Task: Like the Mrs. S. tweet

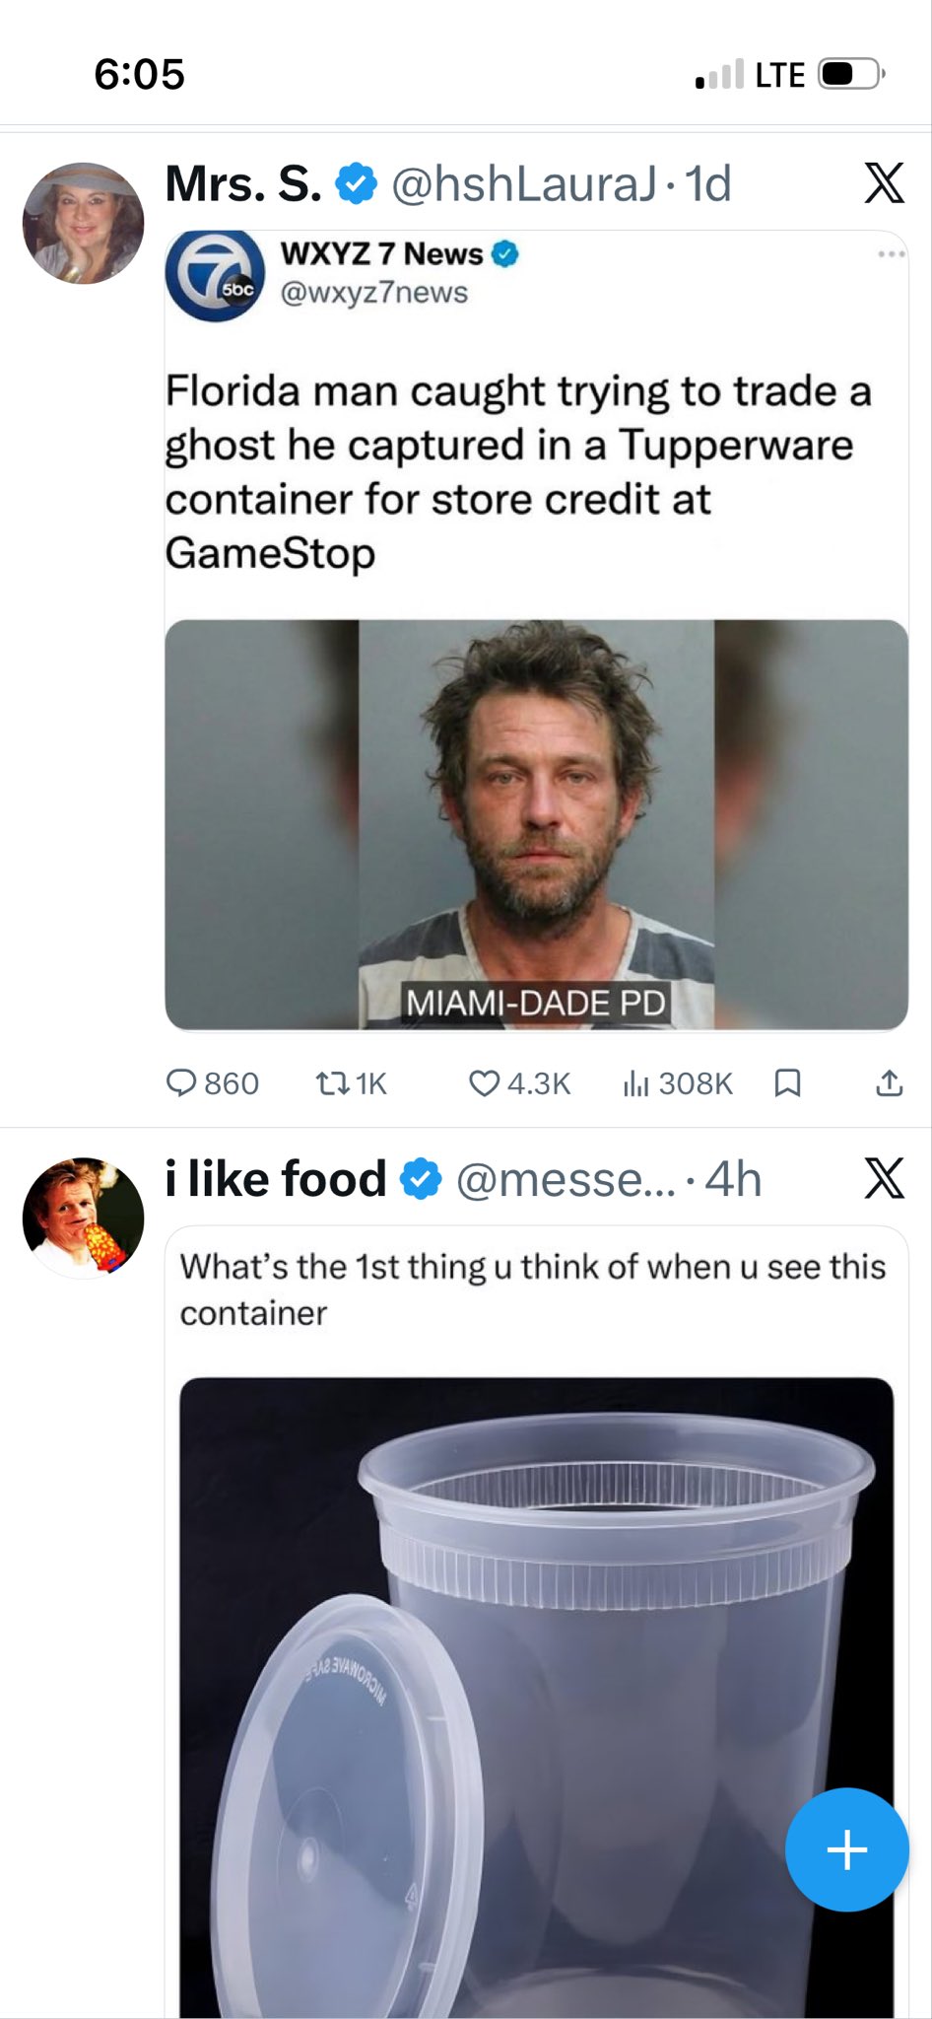Action: tap(484, 1083)
